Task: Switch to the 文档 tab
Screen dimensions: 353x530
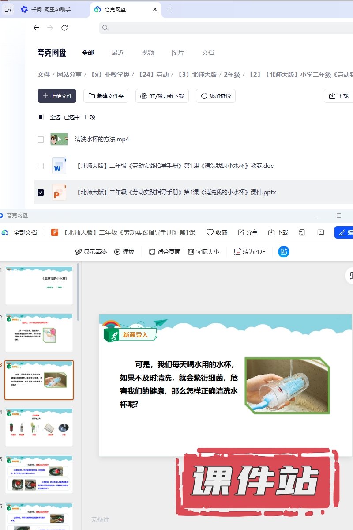Action: 208,53
